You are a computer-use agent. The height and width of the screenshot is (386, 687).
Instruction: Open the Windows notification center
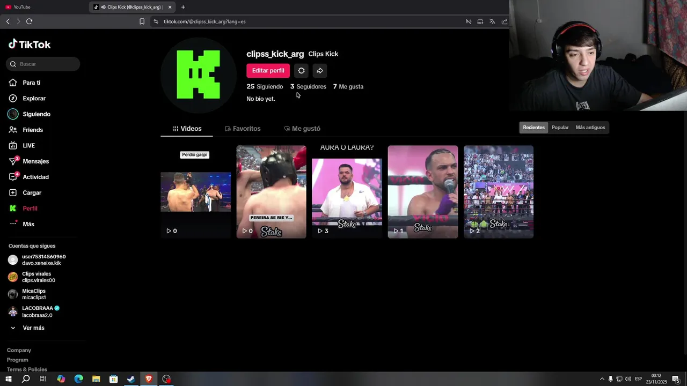[676, 379]
